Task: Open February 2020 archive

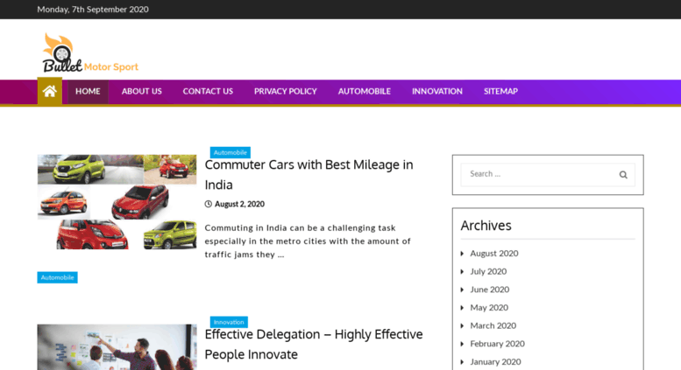Action: [497, 344]
